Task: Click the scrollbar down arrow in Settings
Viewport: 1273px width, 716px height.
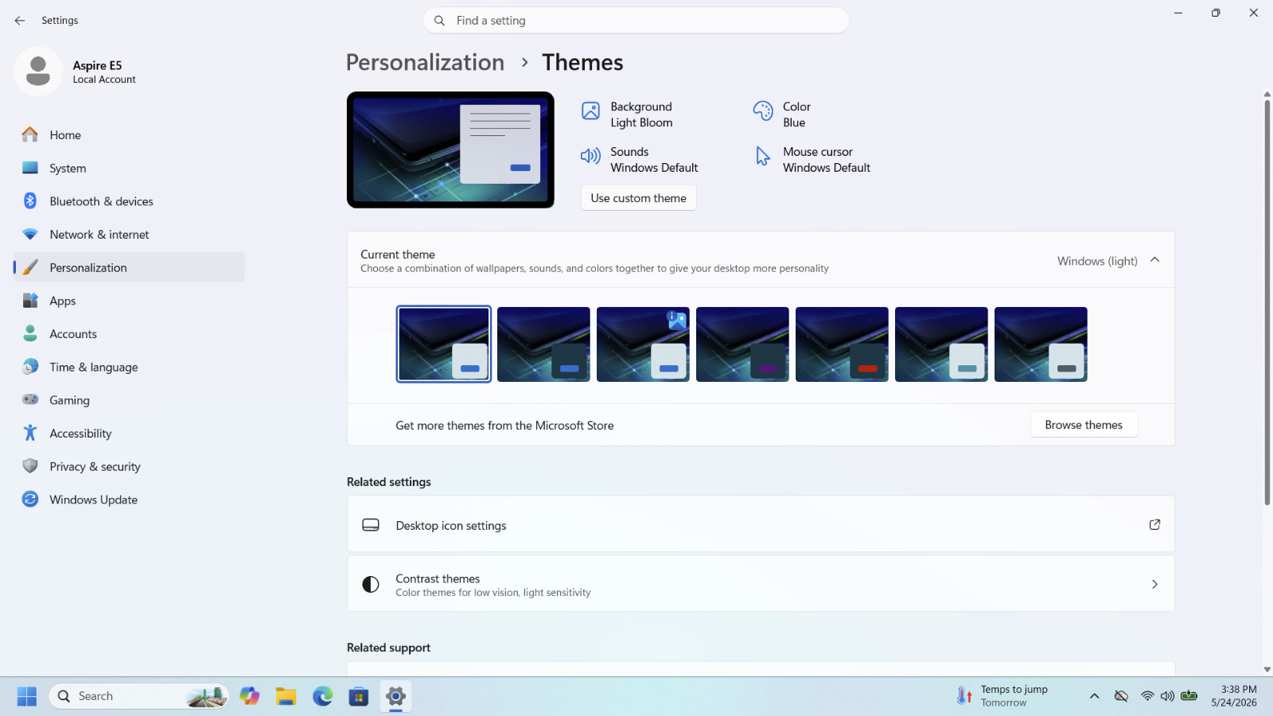Action: point(1267,670)
